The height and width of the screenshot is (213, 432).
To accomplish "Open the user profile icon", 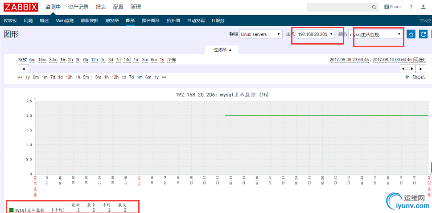I will [x=424, y=7].
